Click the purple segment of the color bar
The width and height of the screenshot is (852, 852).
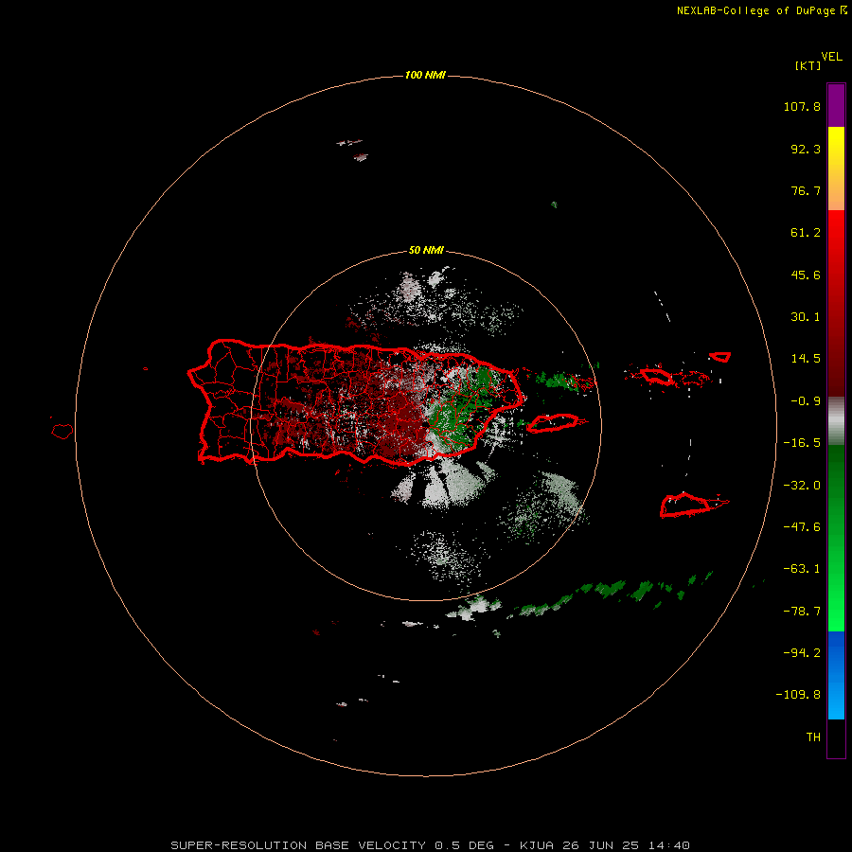(836, 105)
